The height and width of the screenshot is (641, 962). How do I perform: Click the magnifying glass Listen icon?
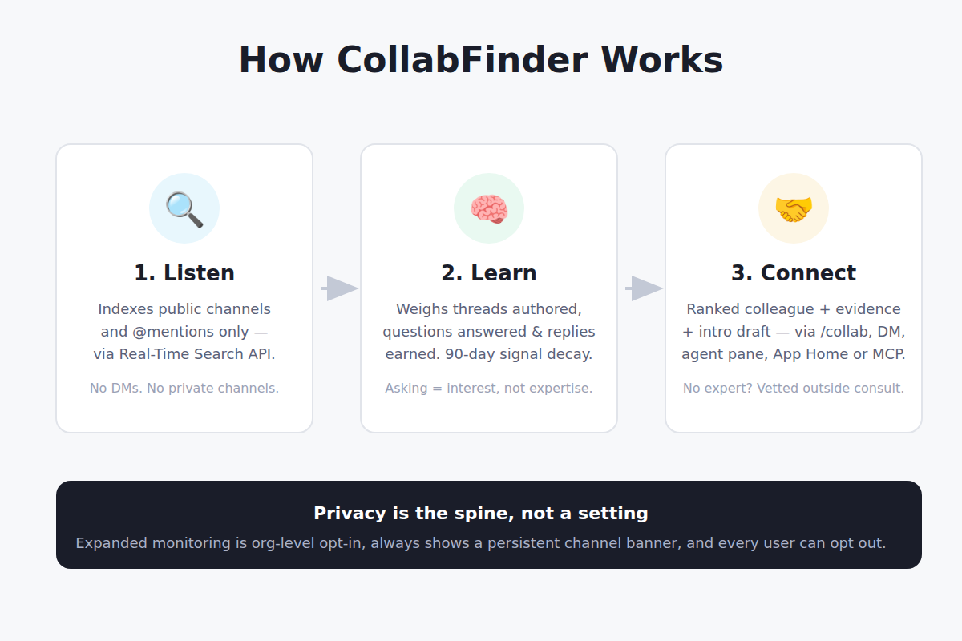[x=184, y=208]
